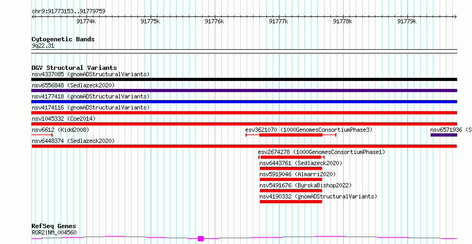This screenshot has height=244, width=472.
Task: Select the nsv4337085 black variant bar
Action: click(x=244, y=79)
